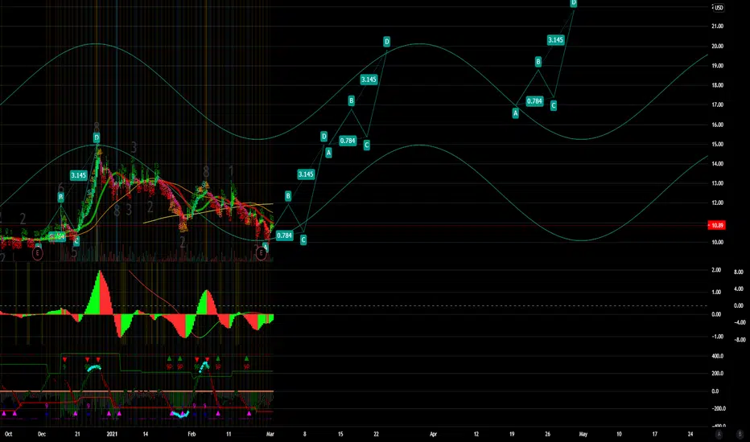Image resolution: width=750 pixels, height=442 pixels.
Task: Click the 400.0 label on the lower scale
Action: 718,356
